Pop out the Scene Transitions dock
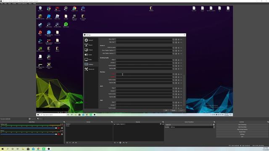The image size is (269, 151). (x=214, y=122)
